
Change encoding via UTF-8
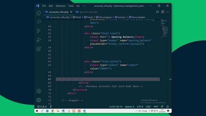140,107
